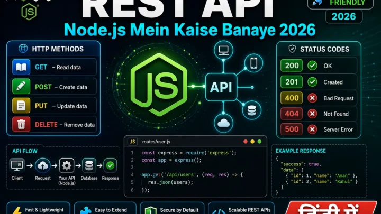Click the yellow dot in code window
The width and height of the screenshot is (381, 214).
tap(252, 142)
